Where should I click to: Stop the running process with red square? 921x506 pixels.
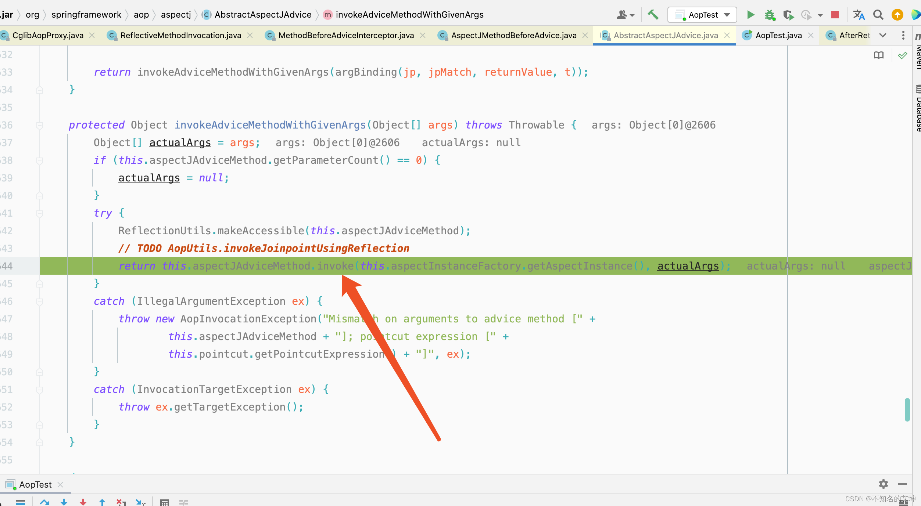pyautogui.click(x=835, y=15)
